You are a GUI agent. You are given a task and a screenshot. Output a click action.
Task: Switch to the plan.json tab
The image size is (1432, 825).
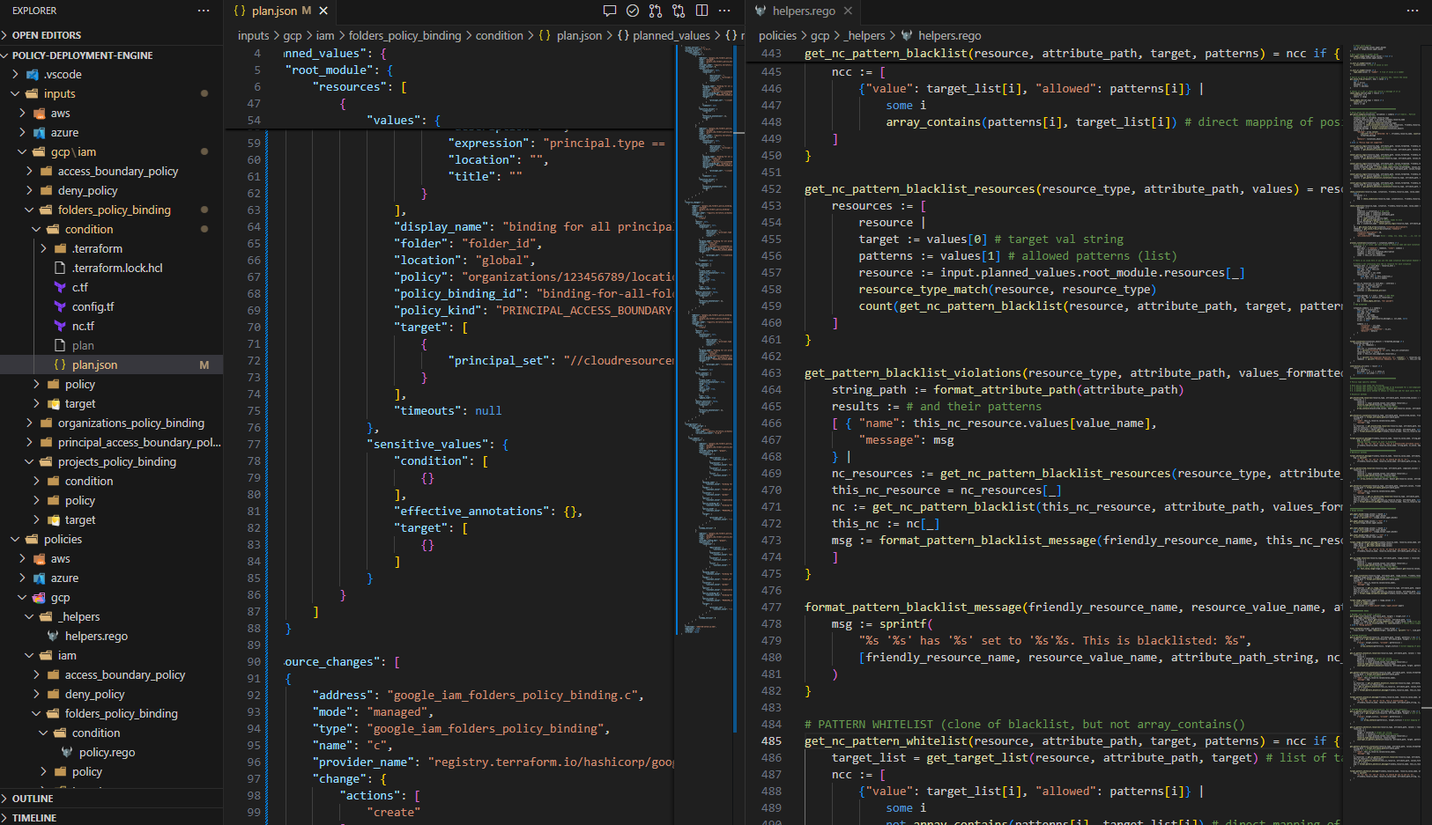274,11
